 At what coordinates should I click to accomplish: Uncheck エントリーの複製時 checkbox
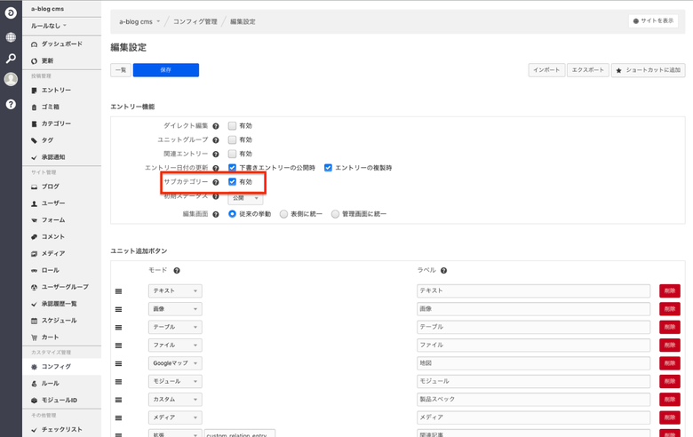click(328, 168)
